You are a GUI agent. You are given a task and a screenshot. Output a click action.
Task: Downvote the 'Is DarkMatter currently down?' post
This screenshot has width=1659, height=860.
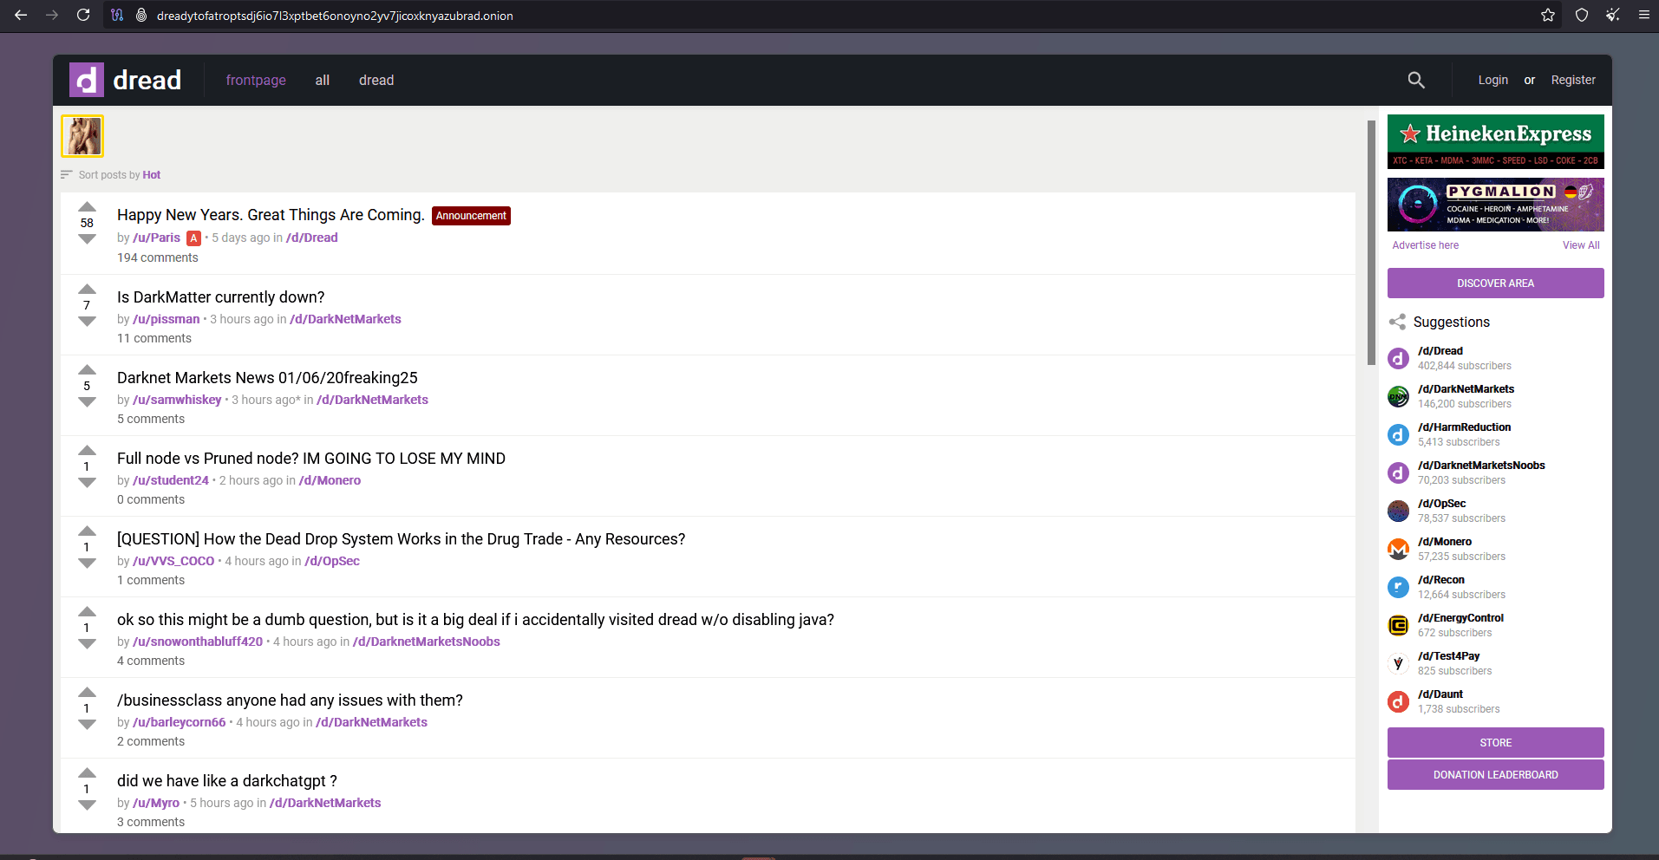(87, 322)
